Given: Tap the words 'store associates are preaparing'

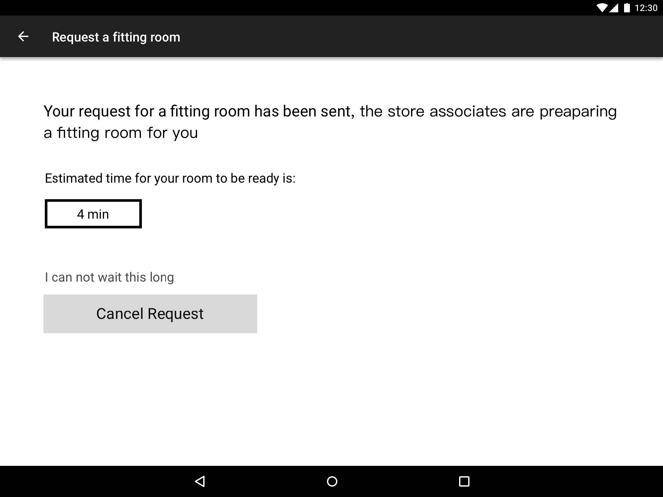Looking at the screenshot, I should coord(502,111).
